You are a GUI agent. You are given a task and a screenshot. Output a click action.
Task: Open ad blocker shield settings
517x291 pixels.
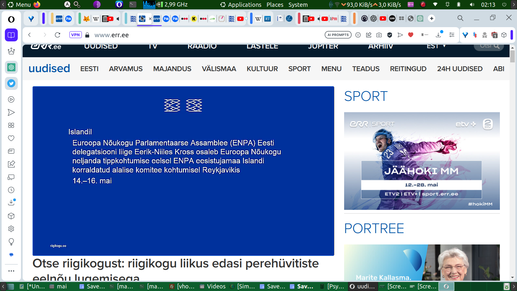point(390,35)
